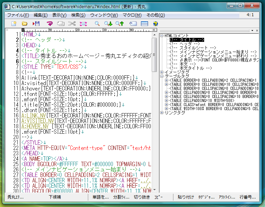Select the <!-- タイトル --> outline item
This screenshot has height=207, width=265.
187,40
